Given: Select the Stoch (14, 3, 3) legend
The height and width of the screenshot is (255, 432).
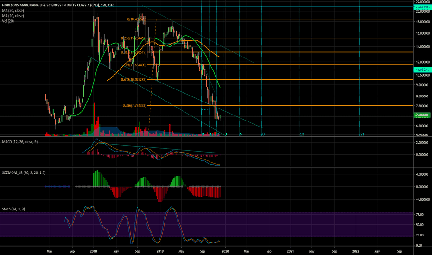Looking at the screenshot, I should coord(13,209).
